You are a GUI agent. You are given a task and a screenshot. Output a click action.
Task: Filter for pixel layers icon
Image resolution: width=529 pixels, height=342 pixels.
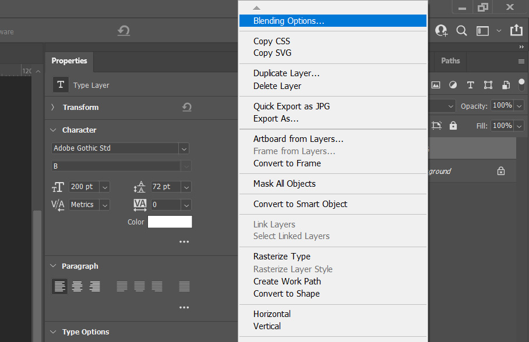(436, 85)
